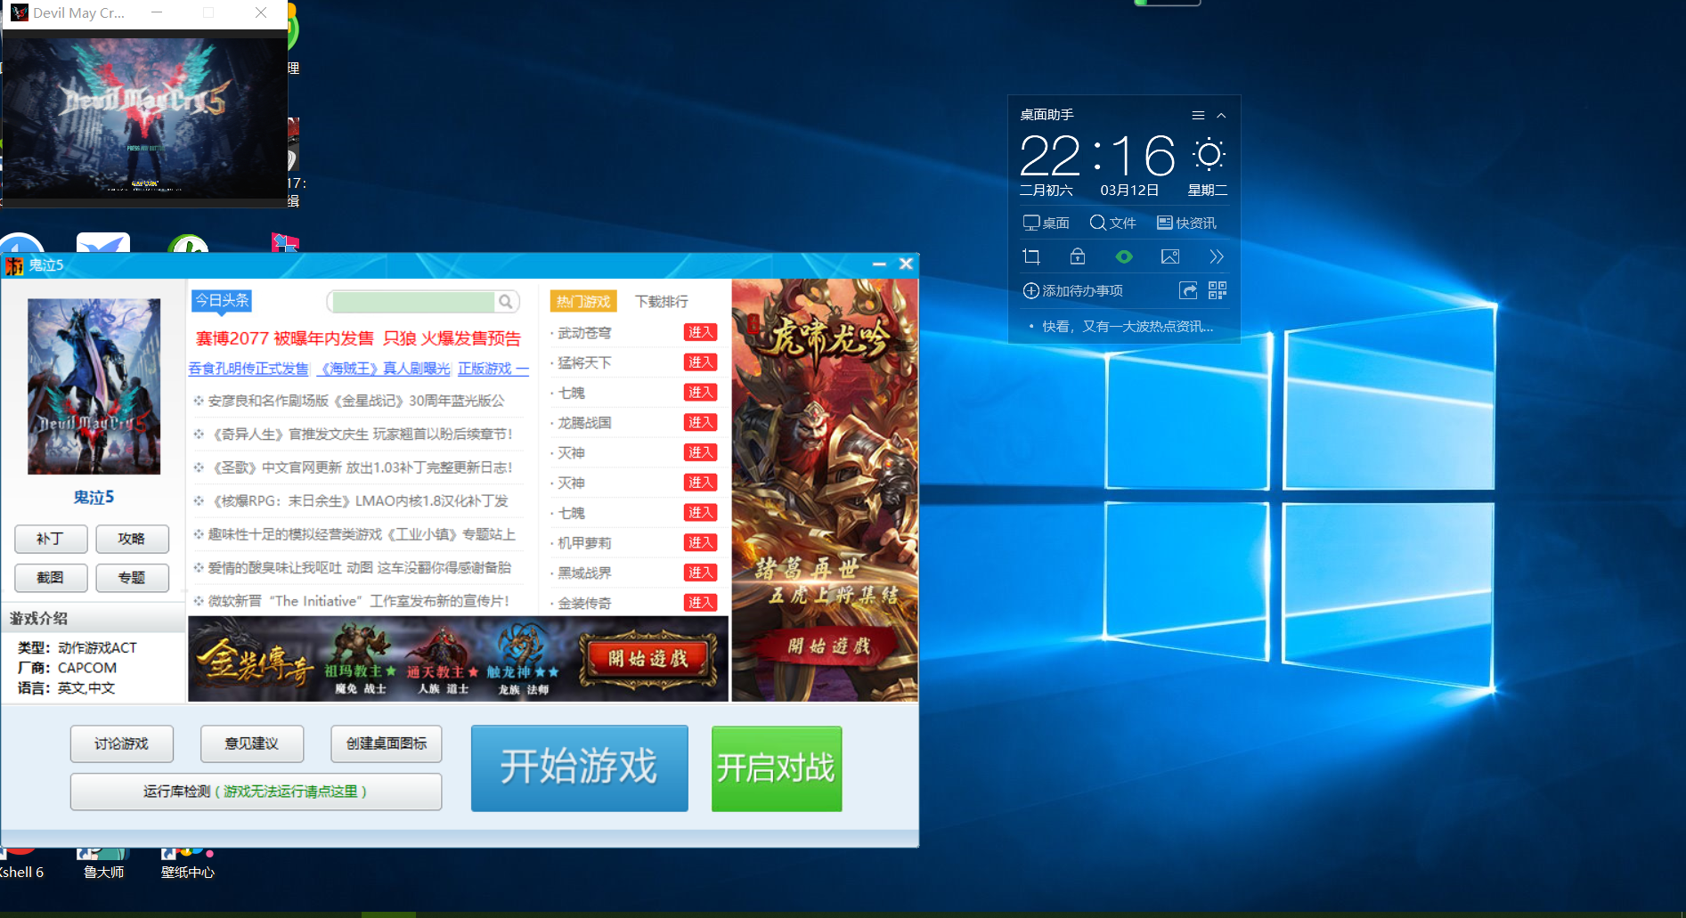Click inside the Devil May Cry game window
Screen dimensions: 1686x918
(145, 118)
